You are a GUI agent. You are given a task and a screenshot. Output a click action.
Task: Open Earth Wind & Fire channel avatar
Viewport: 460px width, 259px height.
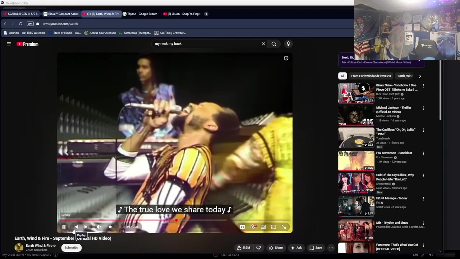(19, 247)
